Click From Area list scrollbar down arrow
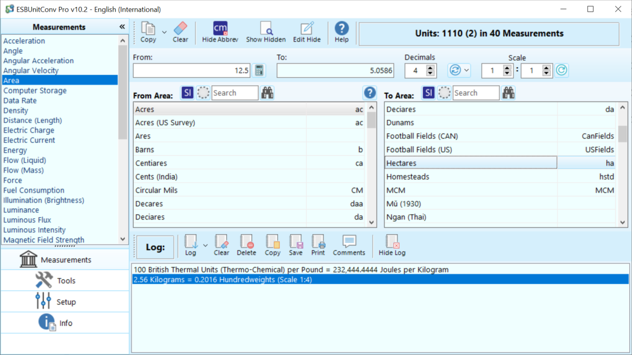 (x=372, y=222)
